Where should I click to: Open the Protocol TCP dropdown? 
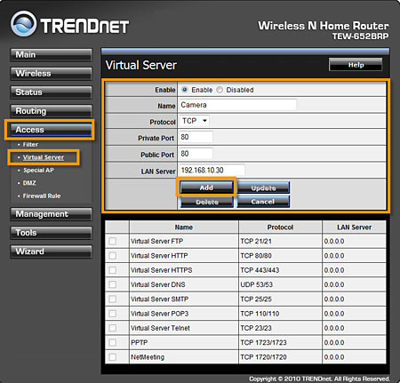point(194,121)
